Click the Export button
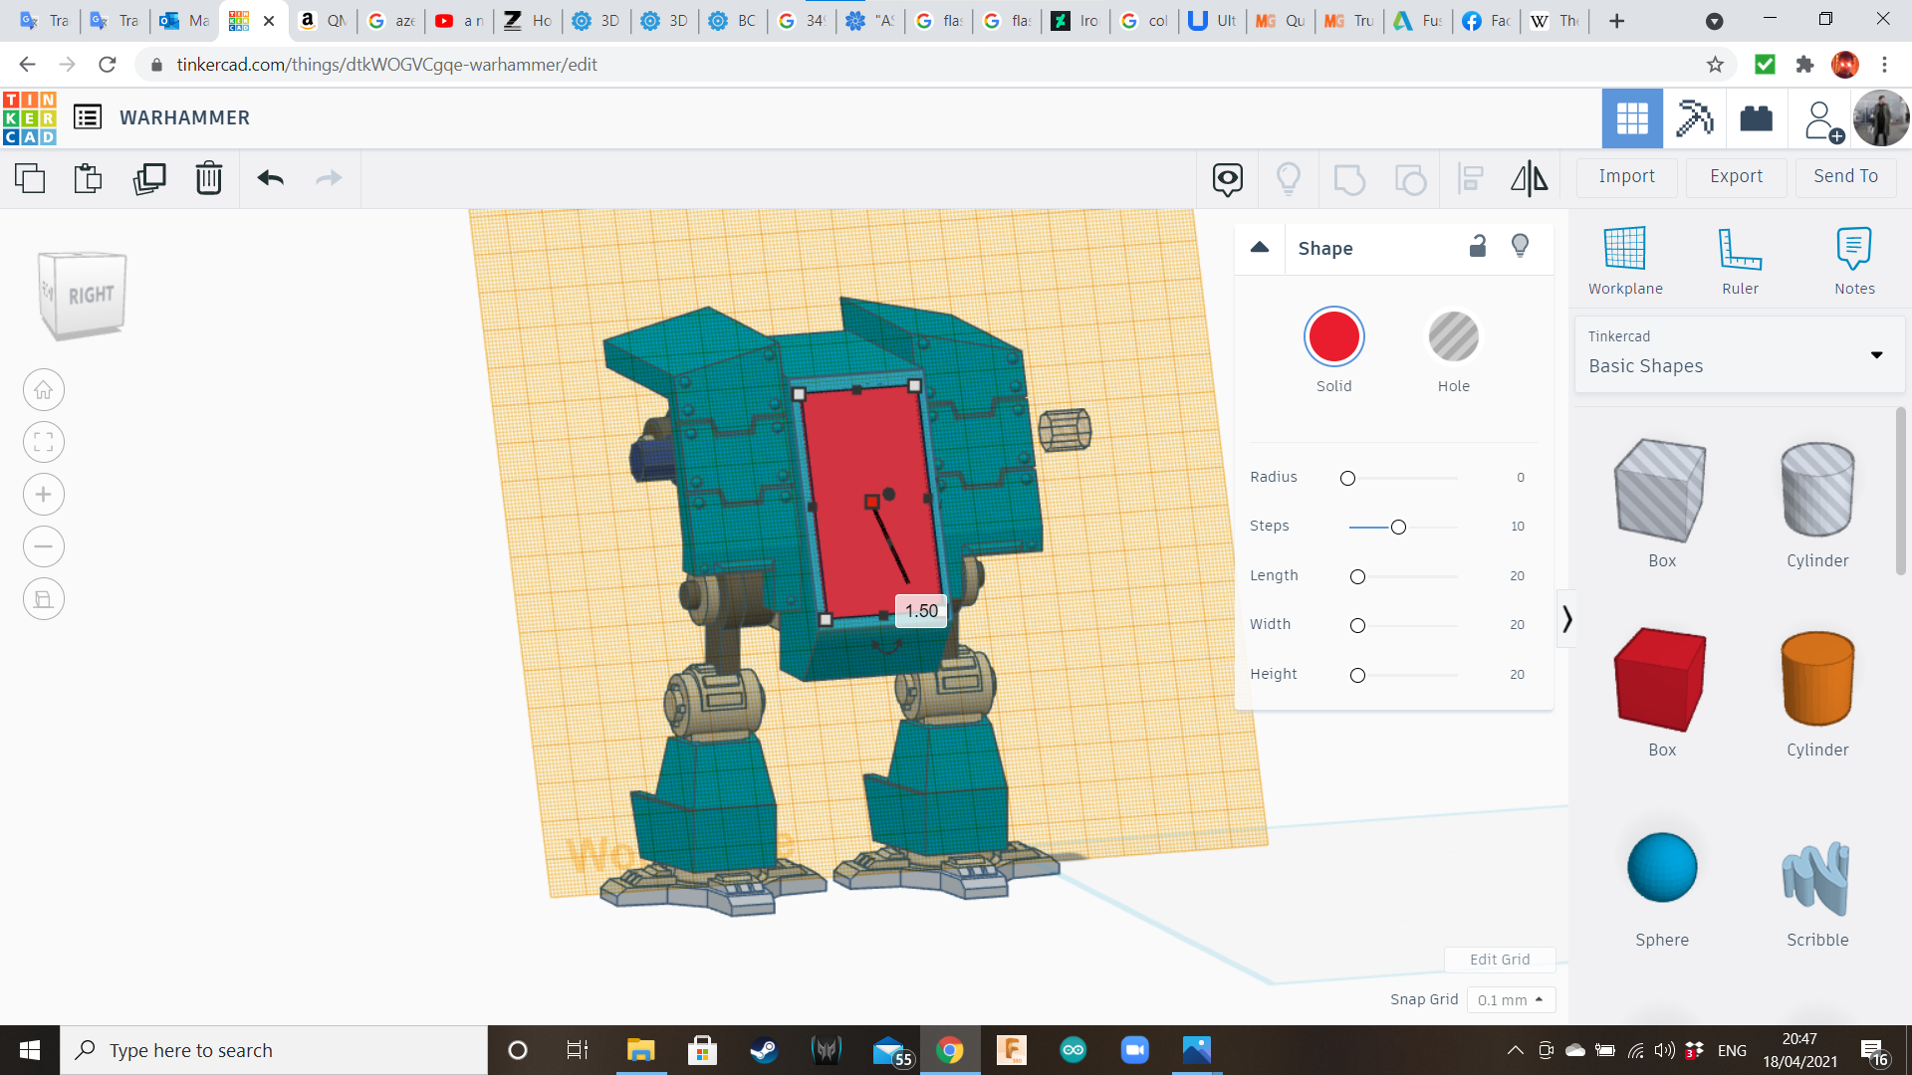This screenshot has height=1075, width=1912. click(1736, 176)
